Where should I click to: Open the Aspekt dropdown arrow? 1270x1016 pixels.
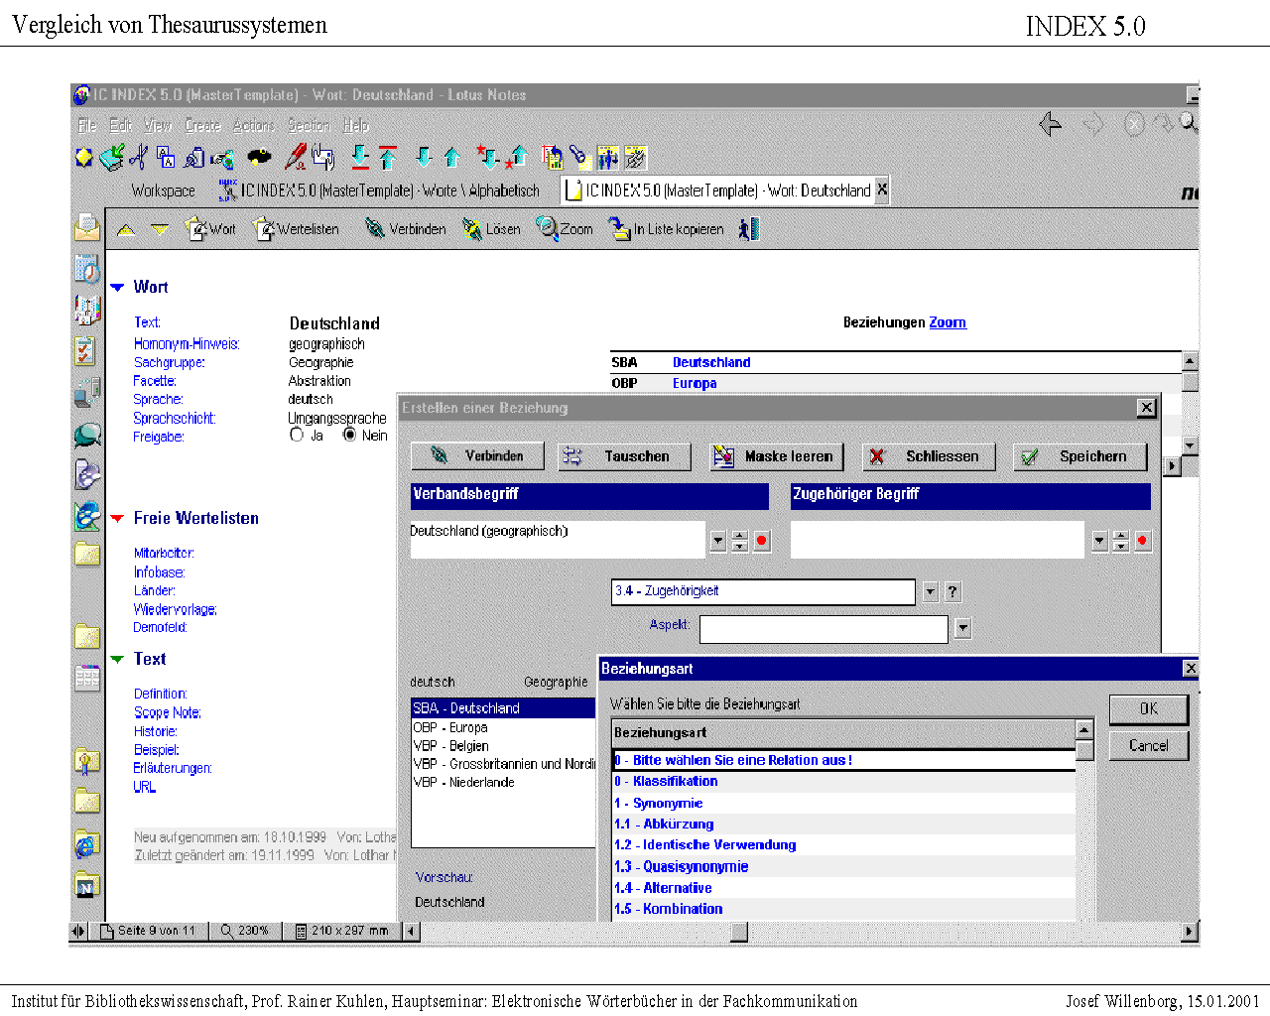point(962,628)
